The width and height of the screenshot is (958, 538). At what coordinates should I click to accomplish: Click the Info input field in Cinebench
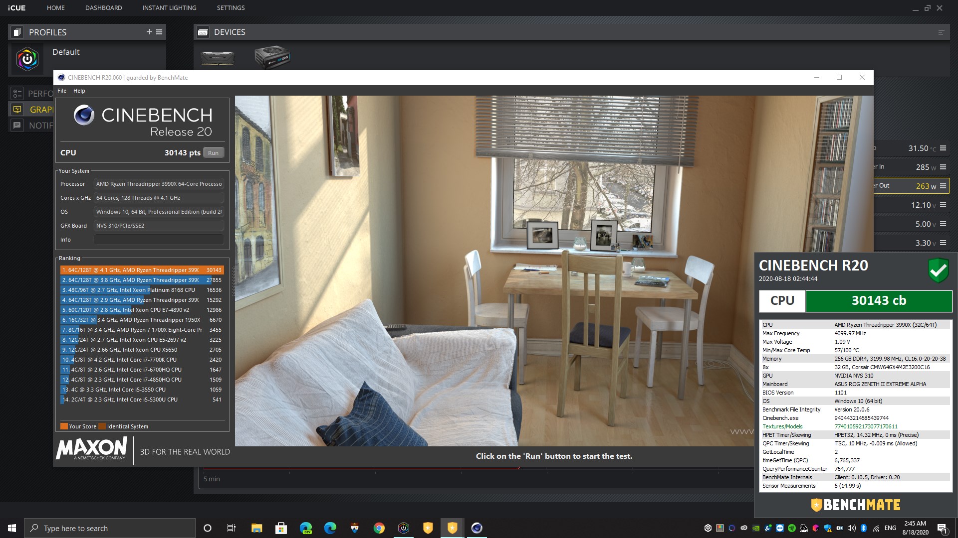(159, 240)
